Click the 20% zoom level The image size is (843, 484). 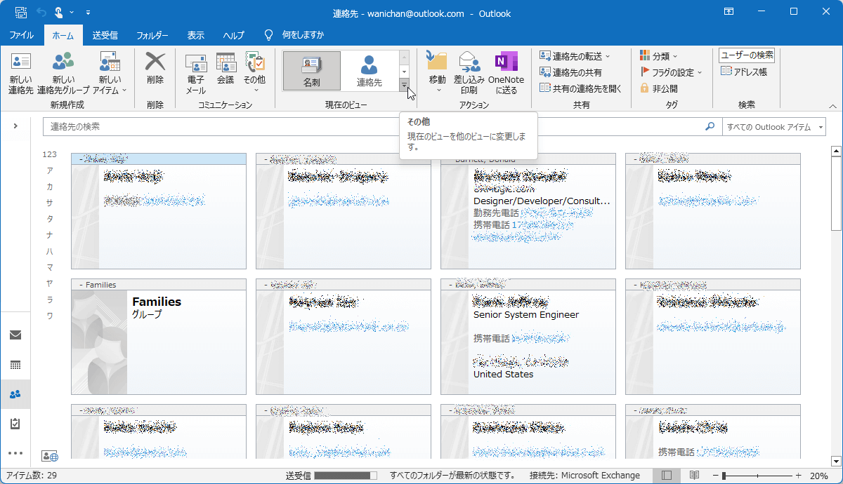[818, 475]
